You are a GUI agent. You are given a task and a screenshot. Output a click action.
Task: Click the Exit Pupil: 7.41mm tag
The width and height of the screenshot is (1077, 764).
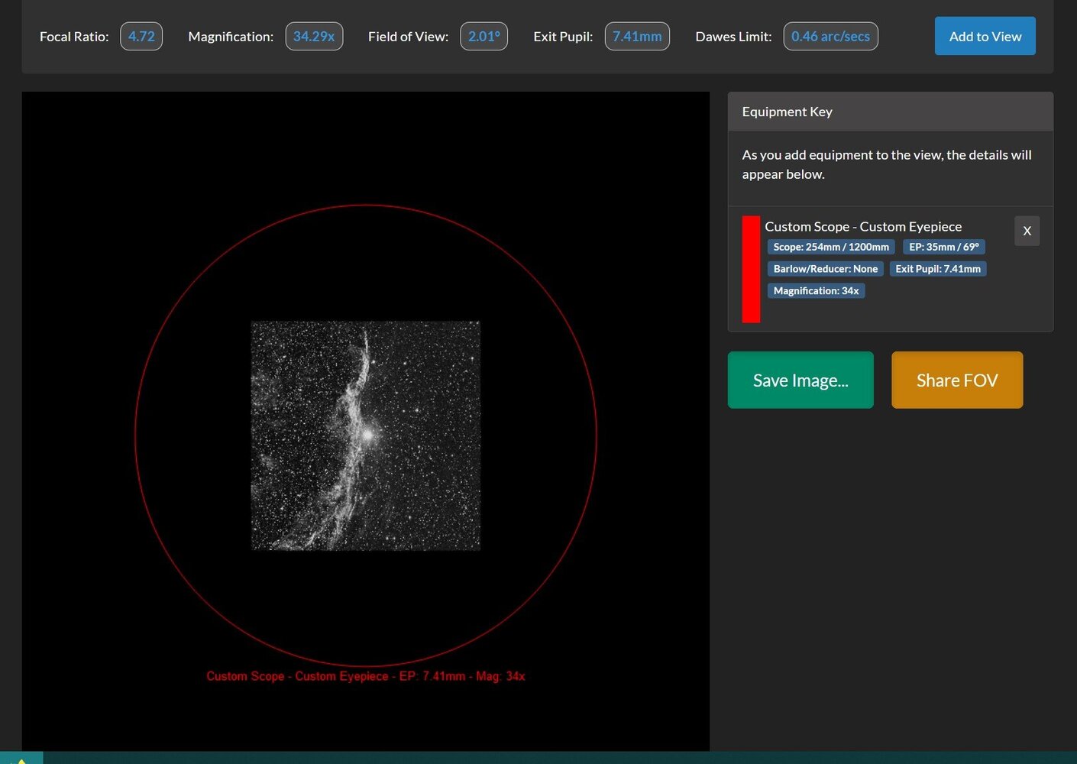938,269
